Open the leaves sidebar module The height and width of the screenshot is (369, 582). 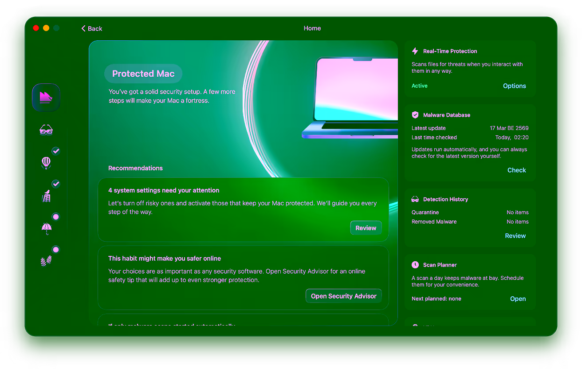46,261
